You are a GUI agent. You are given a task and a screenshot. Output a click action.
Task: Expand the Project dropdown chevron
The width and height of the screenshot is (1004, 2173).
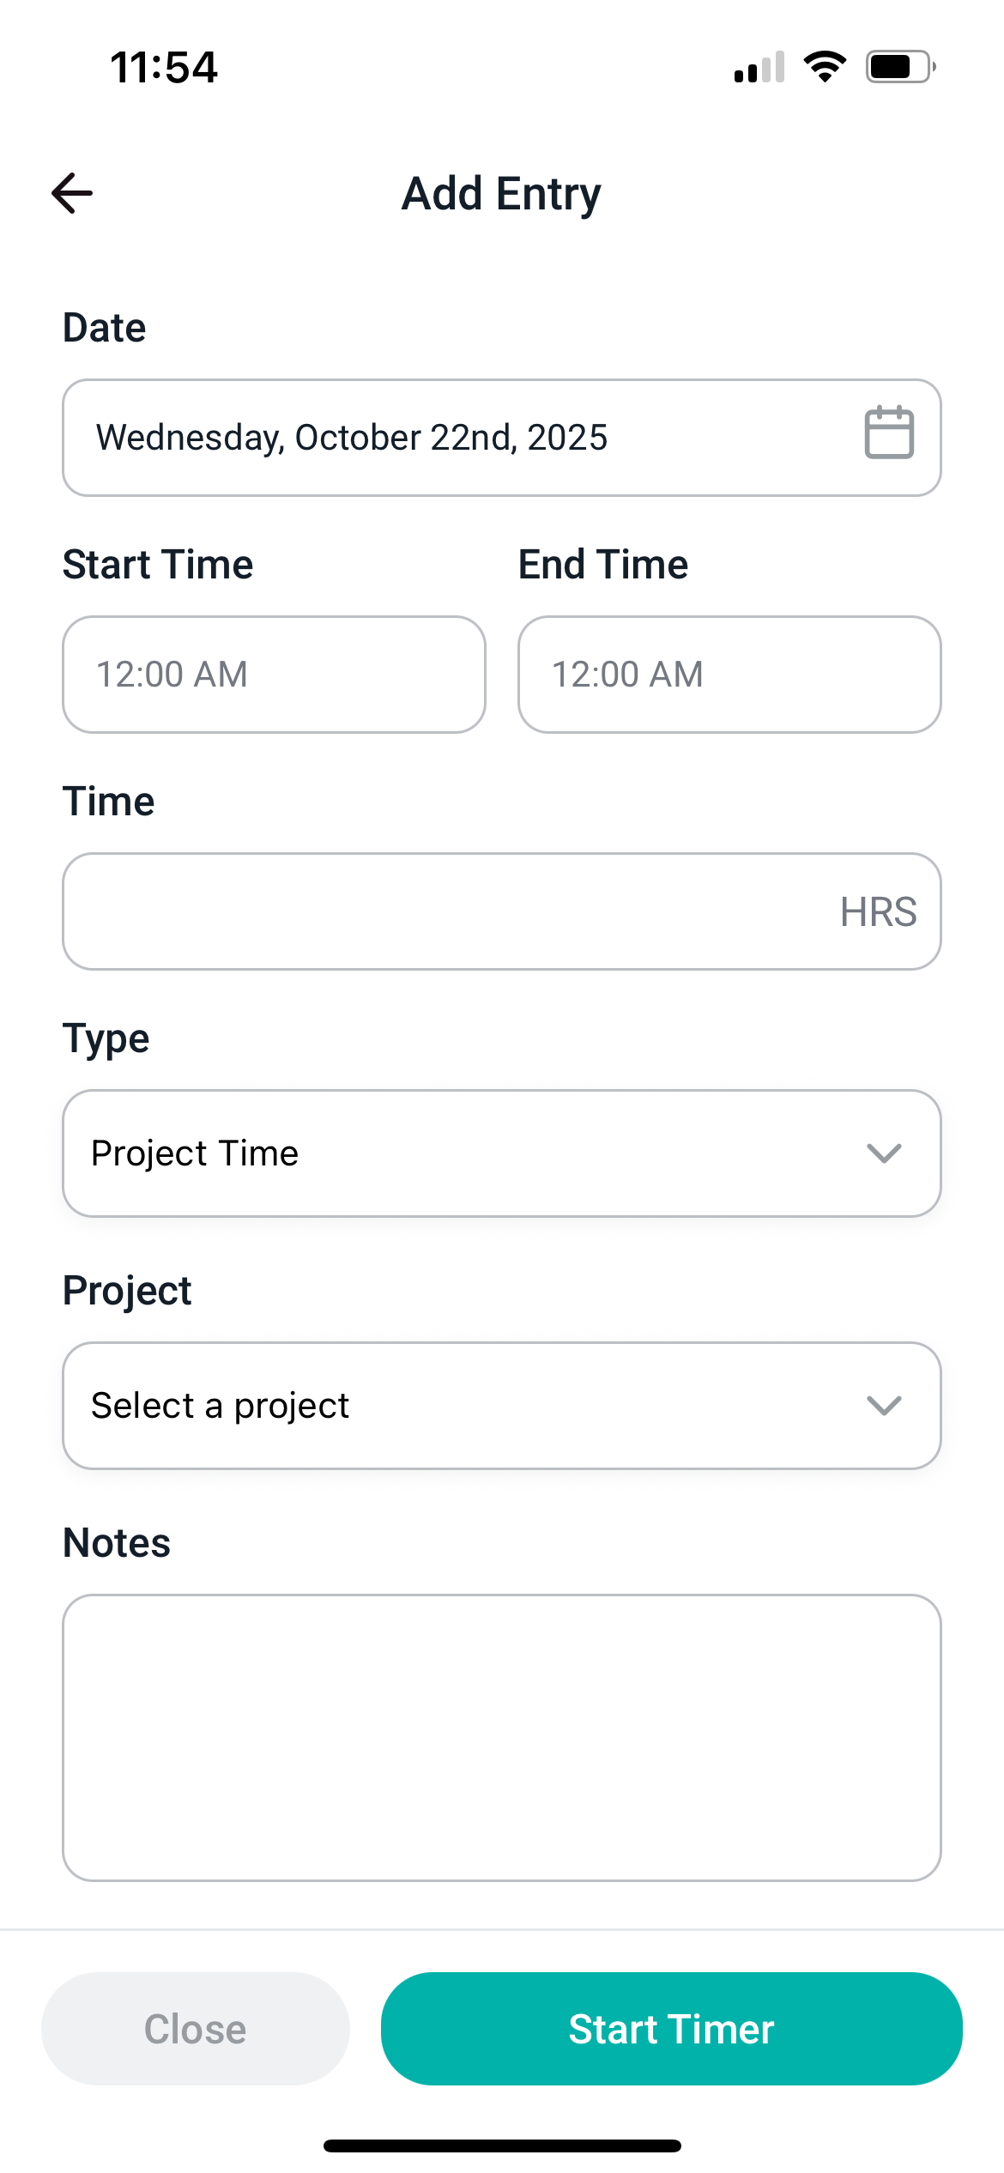(x=883, y=1405)
